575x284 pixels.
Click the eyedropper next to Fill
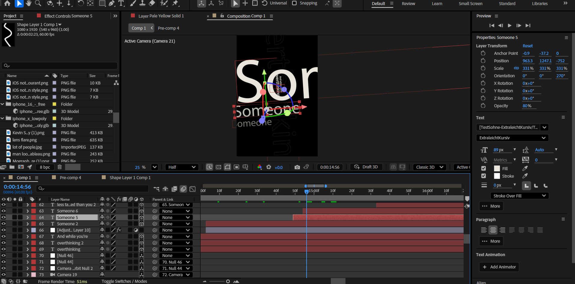coord(525,168)
